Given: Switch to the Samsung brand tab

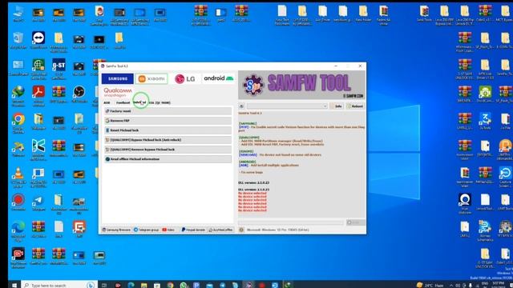Looking at the screenshot, I should [x=118, y=78].
